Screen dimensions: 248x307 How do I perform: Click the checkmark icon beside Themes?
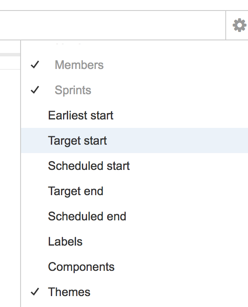pyautogui.click(x=35, y=291)
